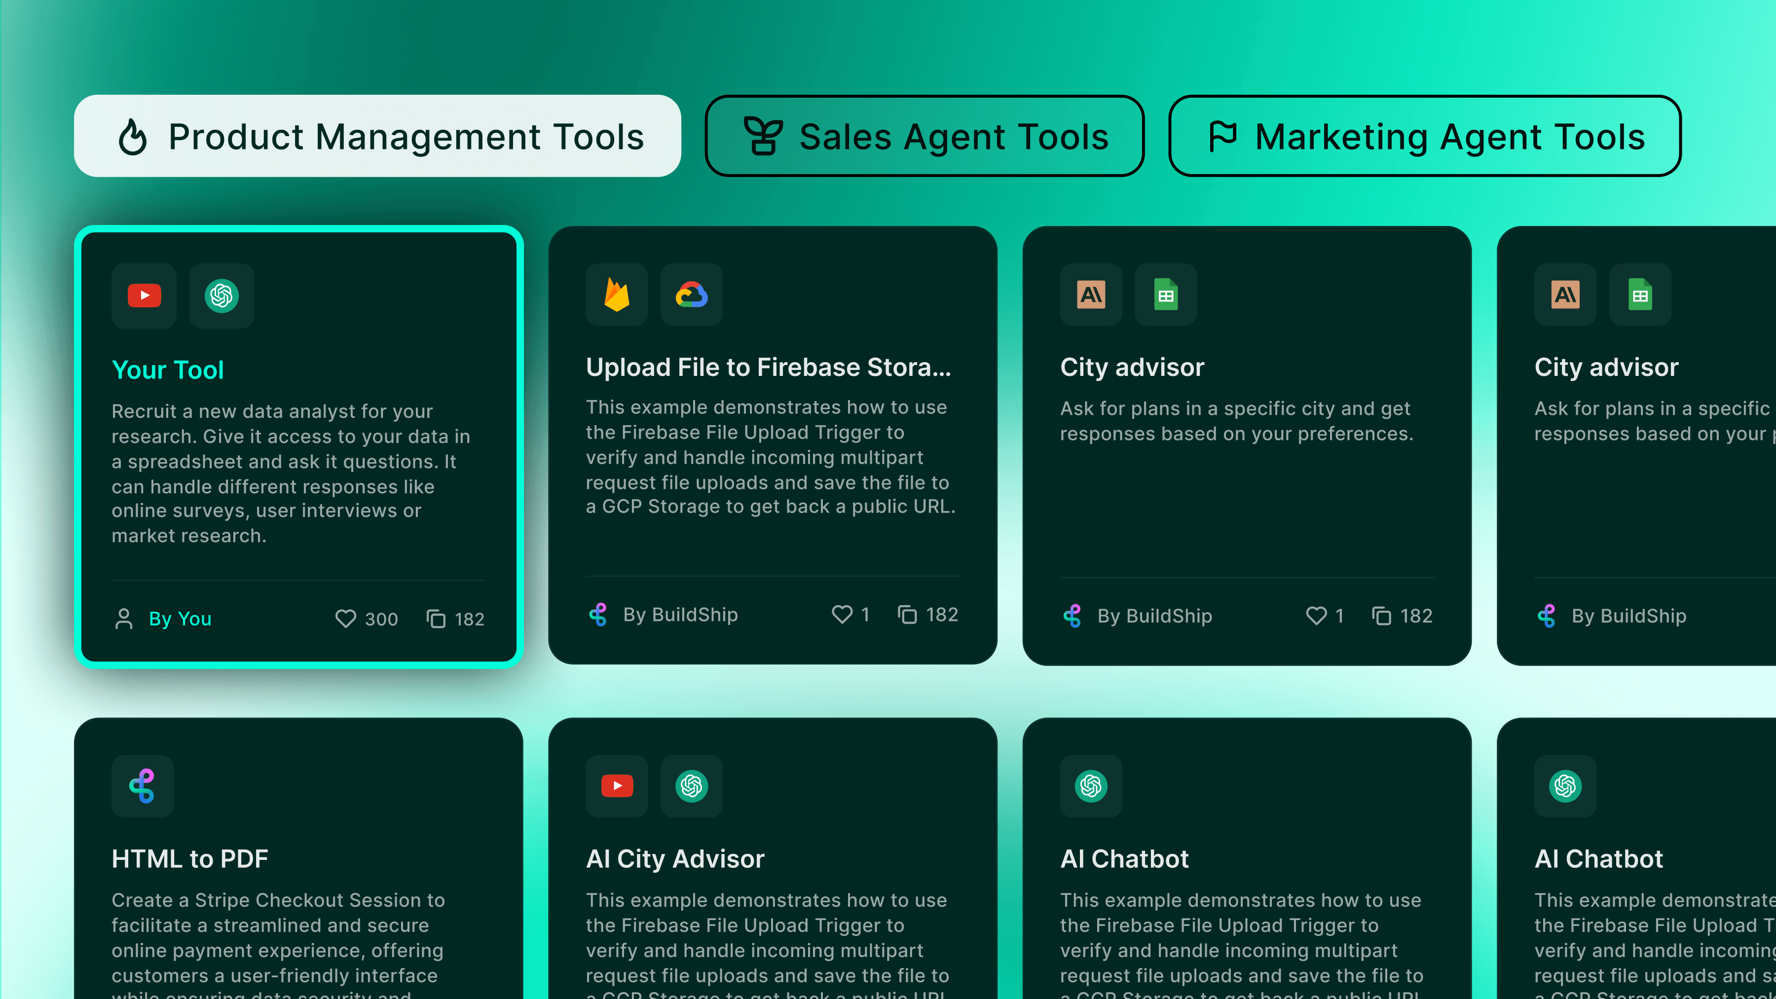
Task: Open the AI City Advisor card title
Action: (675, 859)
